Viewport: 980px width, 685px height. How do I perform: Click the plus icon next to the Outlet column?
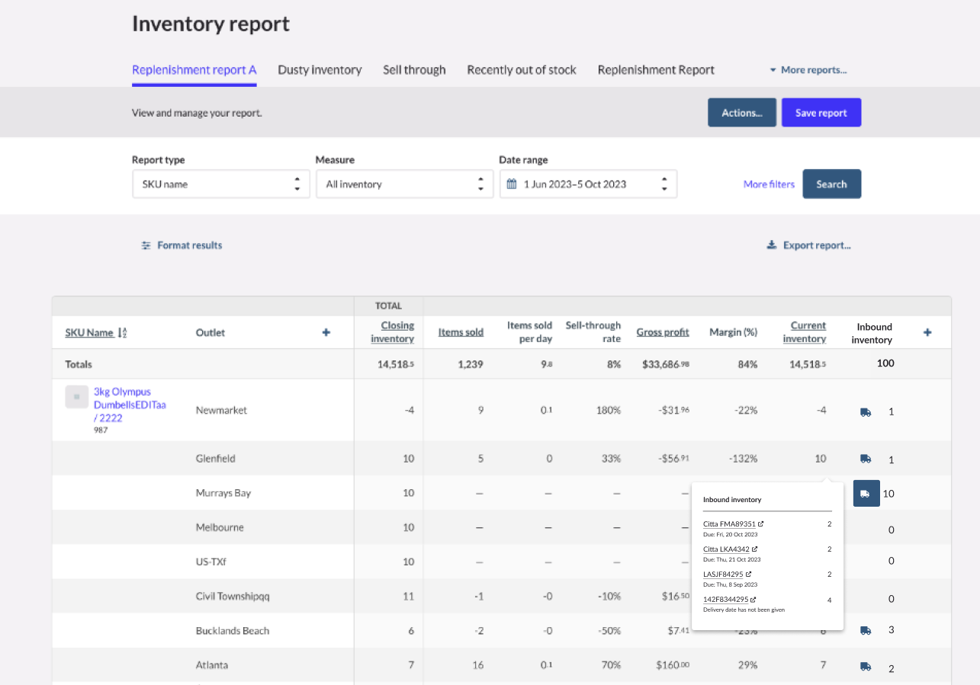(x=326, y=332)
